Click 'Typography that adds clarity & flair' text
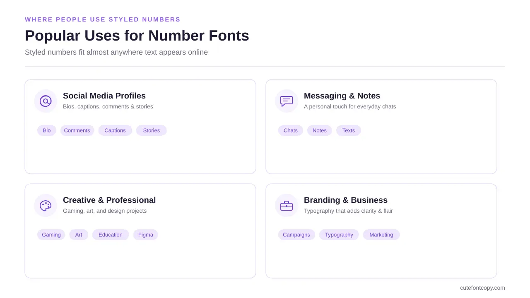 click(348, 211)
